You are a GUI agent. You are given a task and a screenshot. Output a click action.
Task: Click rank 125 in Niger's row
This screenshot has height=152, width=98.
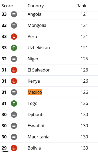pos(84,59)
